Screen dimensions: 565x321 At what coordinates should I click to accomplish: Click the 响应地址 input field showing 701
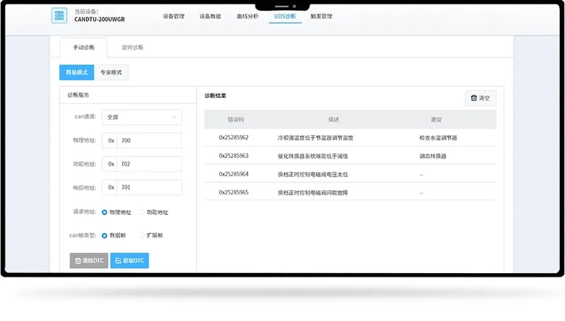point(149,187)
